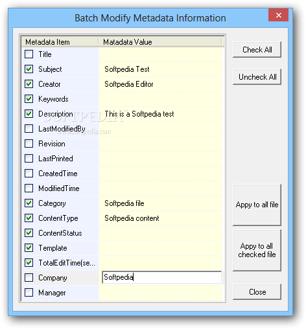The width and height of the screenshot is (306, 329).
Task: Click the Keywords row label
Action: pyautogui.click(x=53, y=99)
